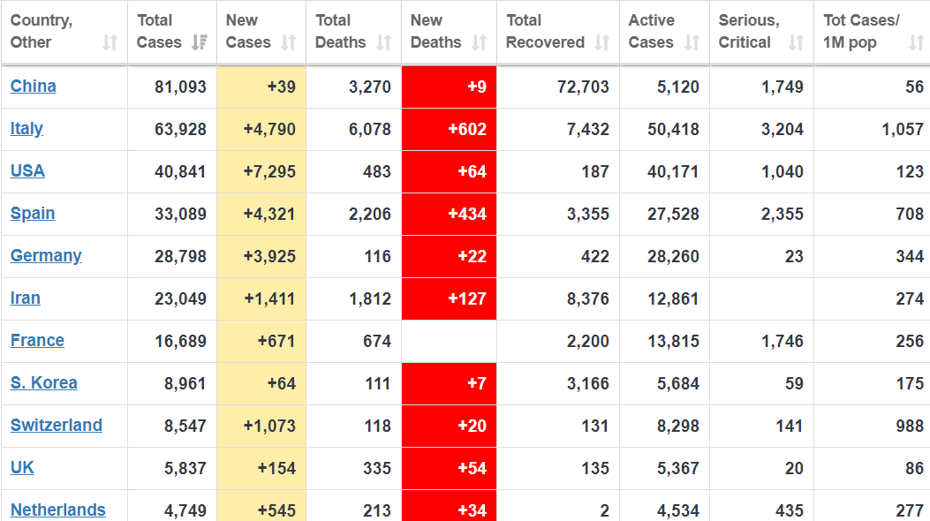Sort by Country, Other column icon
Image resolution: width=930 pixels, height=521 pixels.
[110, 42]
